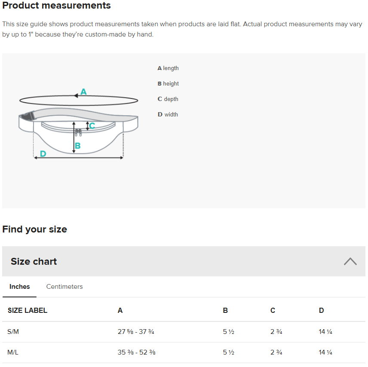This screenshot has width=368, height=367.
Task: Click the teal B height marker on bag
Action: tap(78, 146)
